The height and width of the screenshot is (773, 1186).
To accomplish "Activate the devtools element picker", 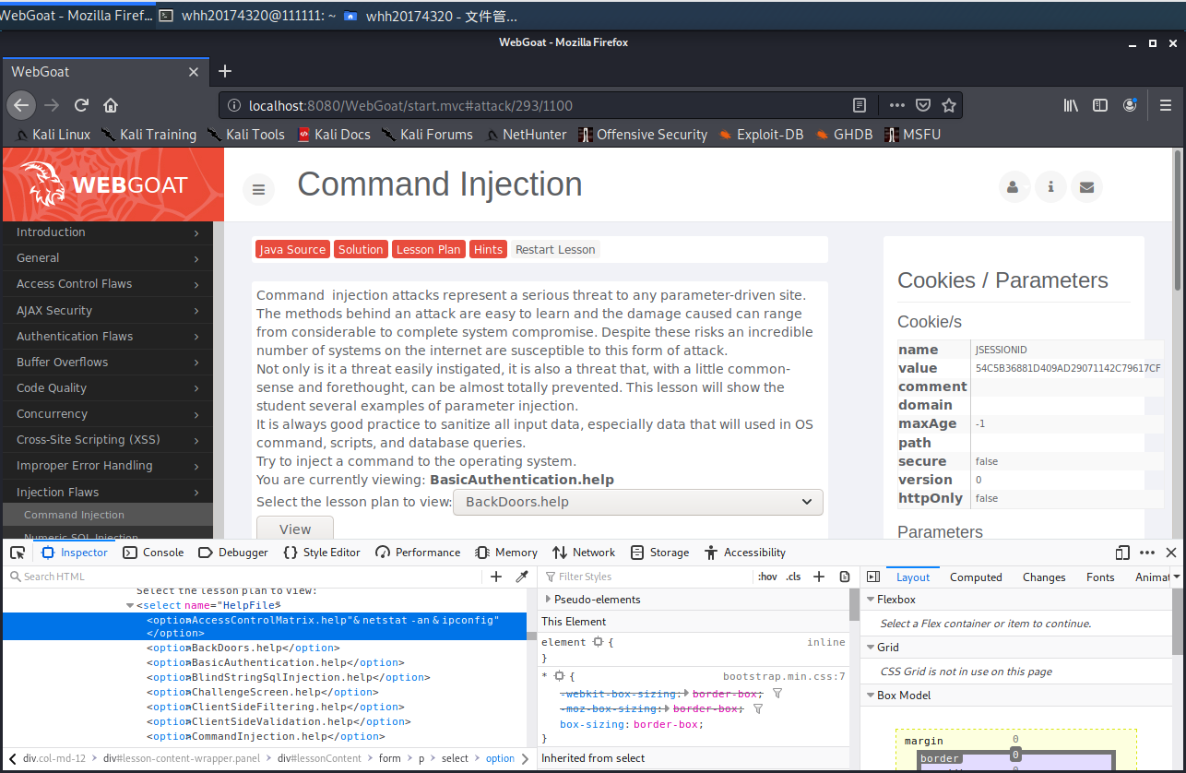I will 18,553.
